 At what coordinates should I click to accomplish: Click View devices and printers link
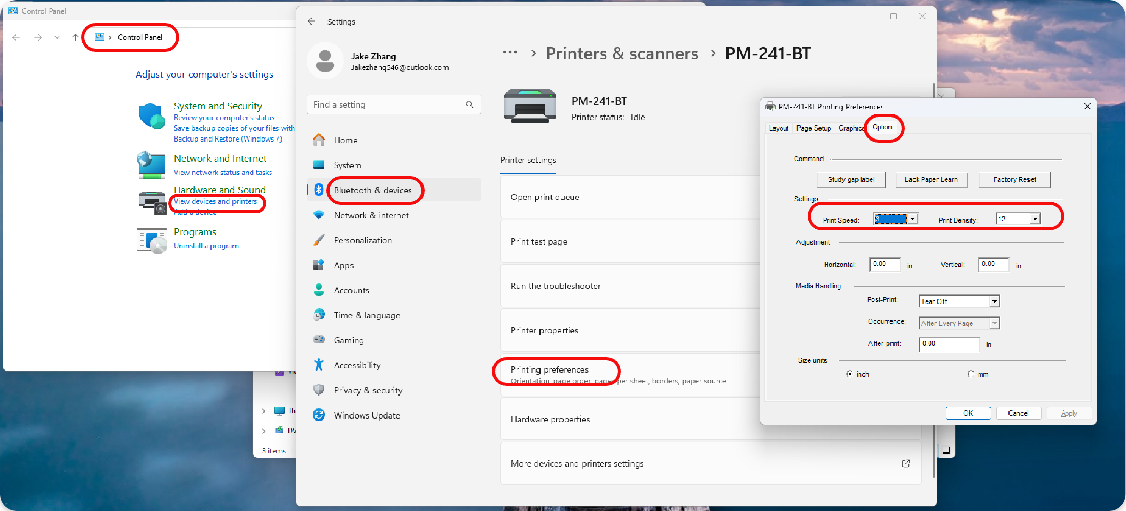216,201
